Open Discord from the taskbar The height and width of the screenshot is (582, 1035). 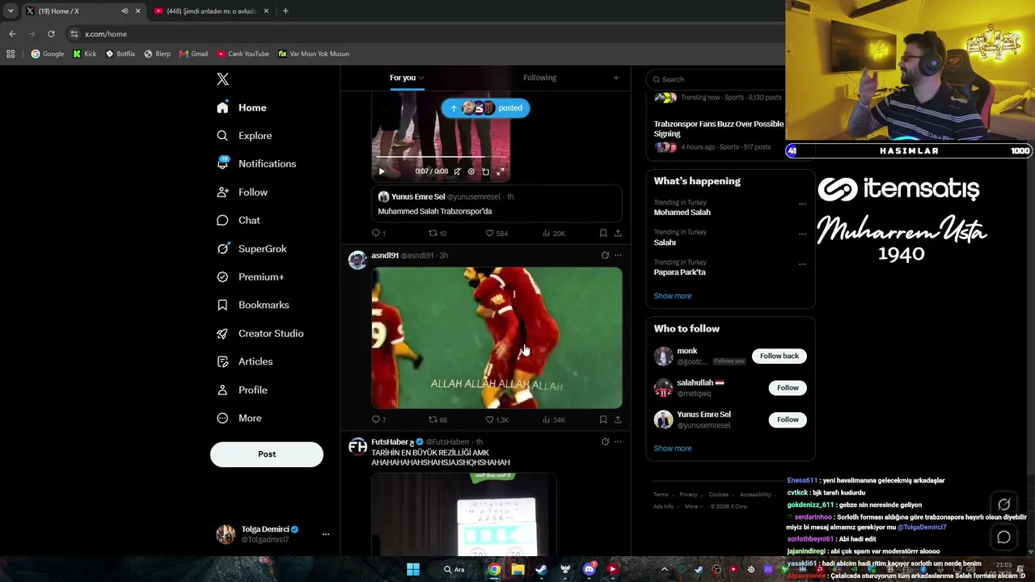tap(589, 569)
